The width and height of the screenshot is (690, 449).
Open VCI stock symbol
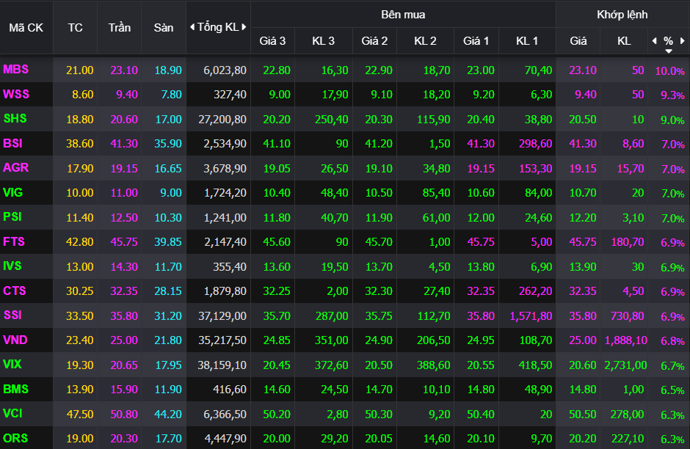click(x=12, y=414)
